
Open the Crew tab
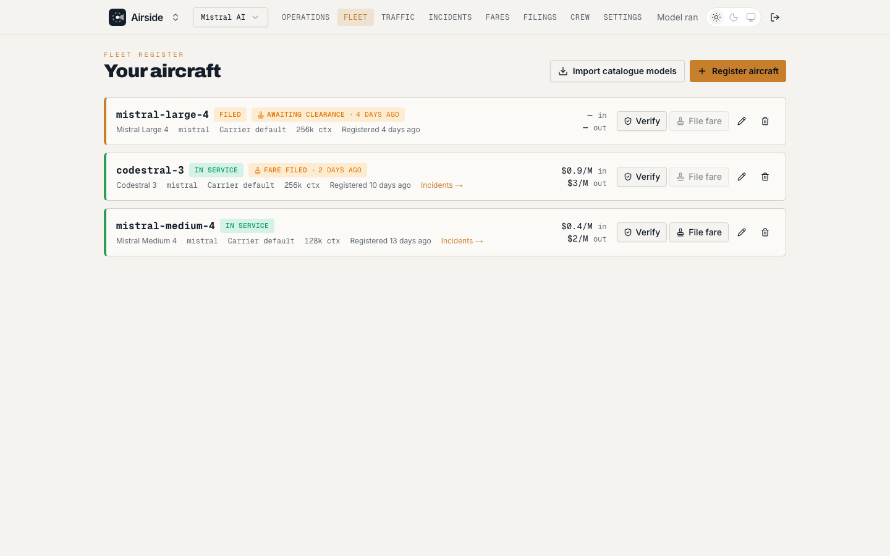(x=580, y=17)
